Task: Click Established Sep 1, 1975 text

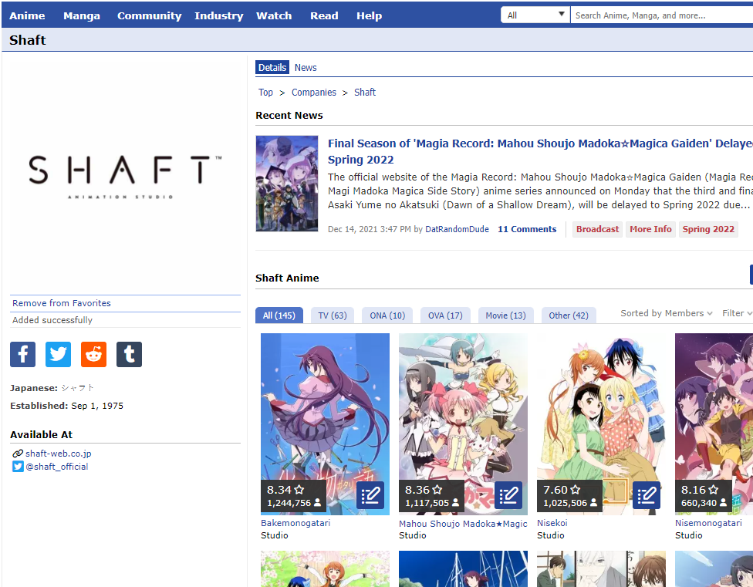Action: coord(67,406)
